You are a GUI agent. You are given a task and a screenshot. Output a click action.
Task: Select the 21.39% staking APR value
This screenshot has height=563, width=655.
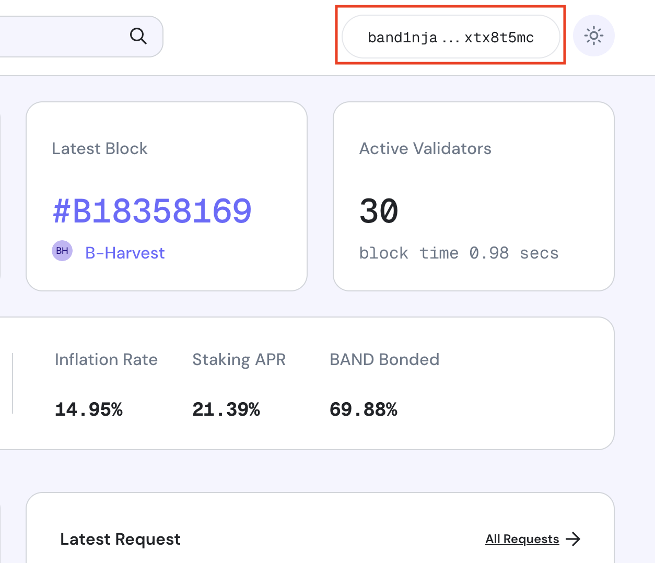click(x=226, y=409)
